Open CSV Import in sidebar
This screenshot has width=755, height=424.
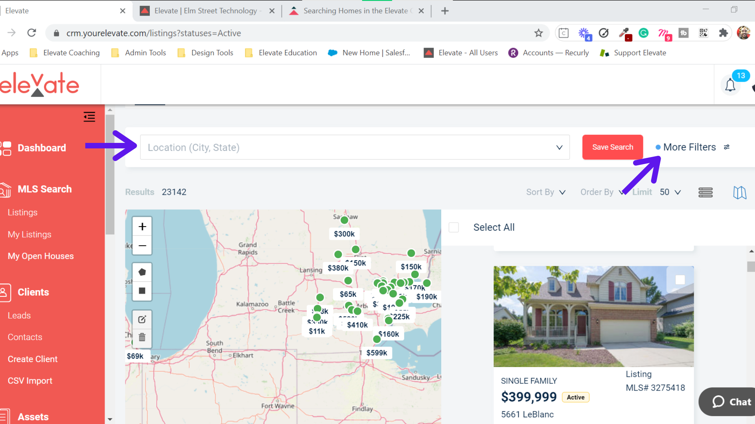tap(30, 380)
